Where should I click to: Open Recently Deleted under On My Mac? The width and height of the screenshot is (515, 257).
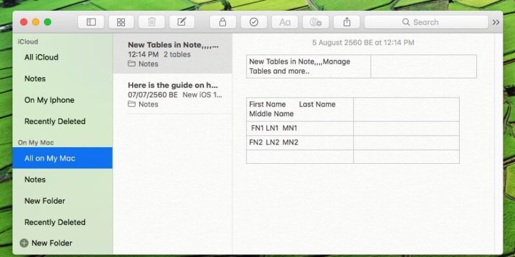tap(62, 222)
